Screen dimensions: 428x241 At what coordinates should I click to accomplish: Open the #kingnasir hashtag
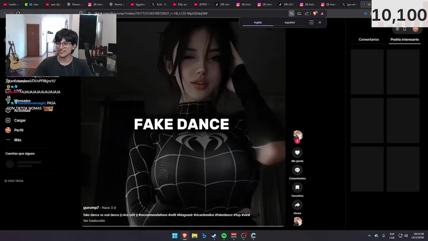(185, 215)
